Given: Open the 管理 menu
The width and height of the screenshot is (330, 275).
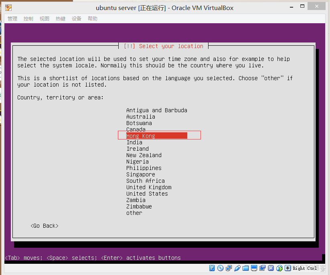Looking at the screenshot, I should tap(12, 19).
